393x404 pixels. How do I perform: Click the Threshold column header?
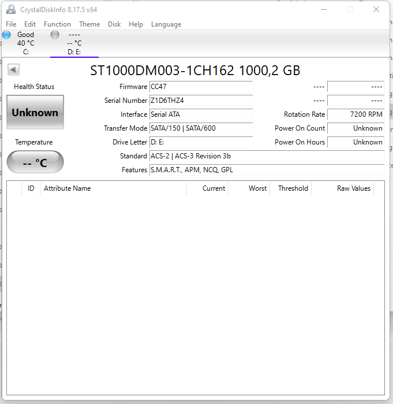(x=291, y=188)
